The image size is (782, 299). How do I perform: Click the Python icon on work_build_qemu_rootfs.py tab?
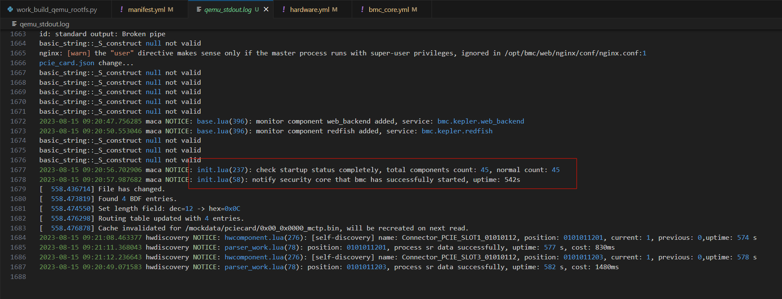[x=10, y=9]
